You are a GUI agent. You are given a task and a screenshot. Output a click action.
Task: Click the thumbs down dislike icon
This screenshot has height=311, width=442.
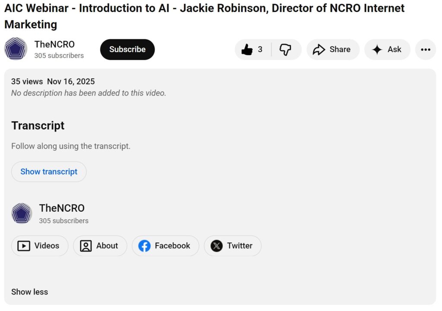pyautogui.click(x=285, y=50)
